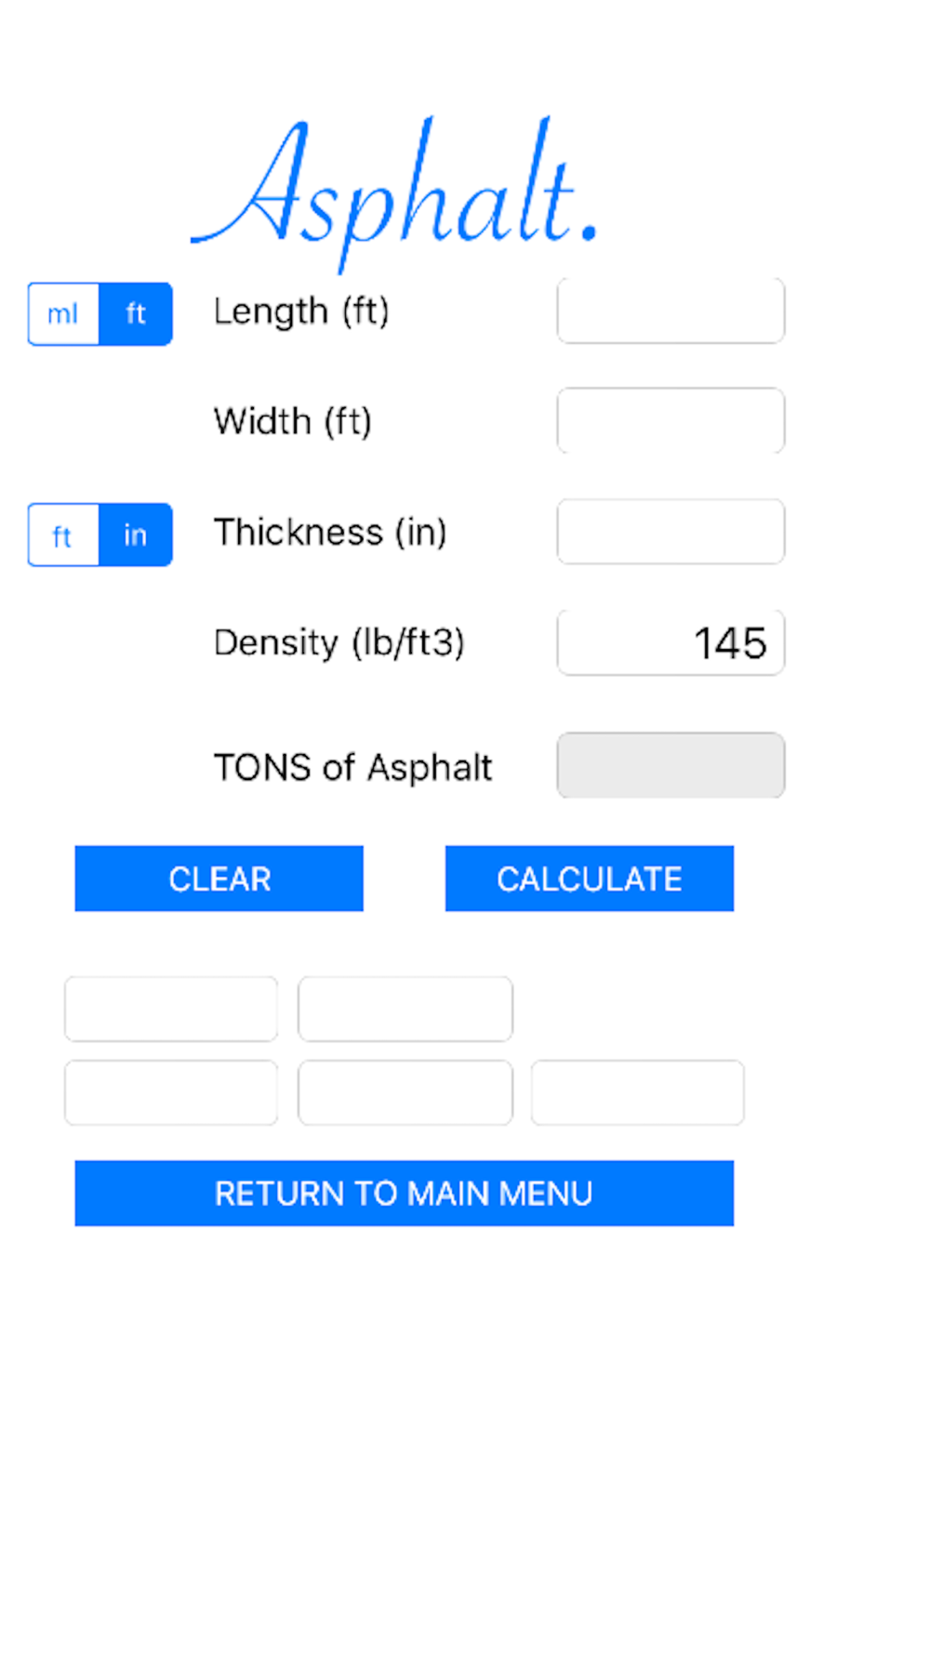This screenshot has width=930, height=1653.
Task: Switch thickness unit to ft
Action: coord(63,535)
